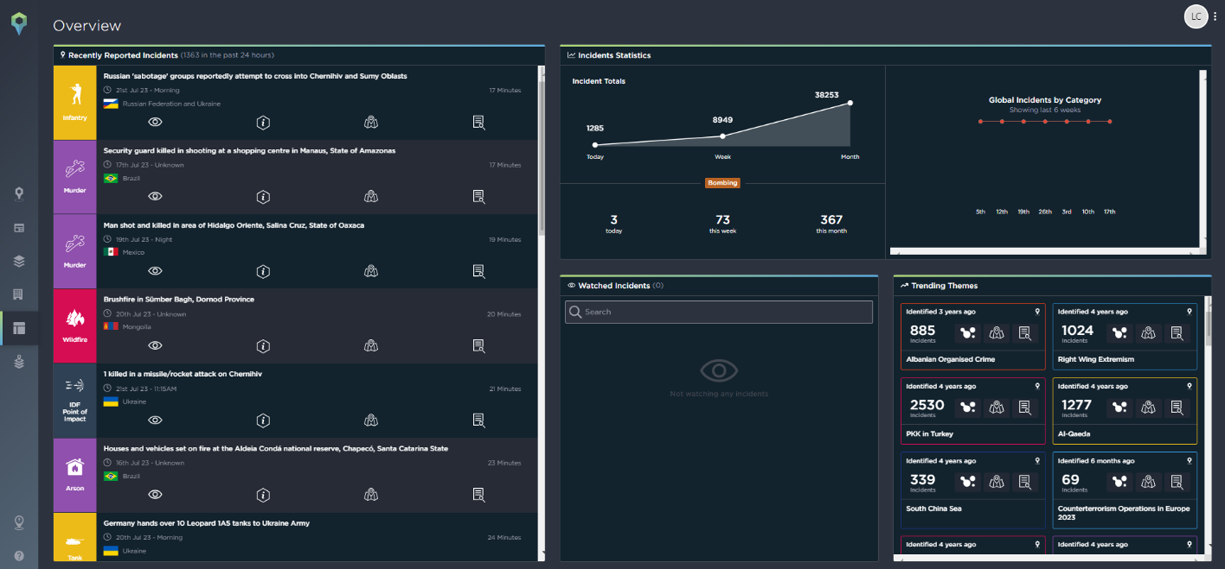Toggle watch on the Chernihiv missile attack incident
This screenshot has height=569, width=1225.
(155, 420)
